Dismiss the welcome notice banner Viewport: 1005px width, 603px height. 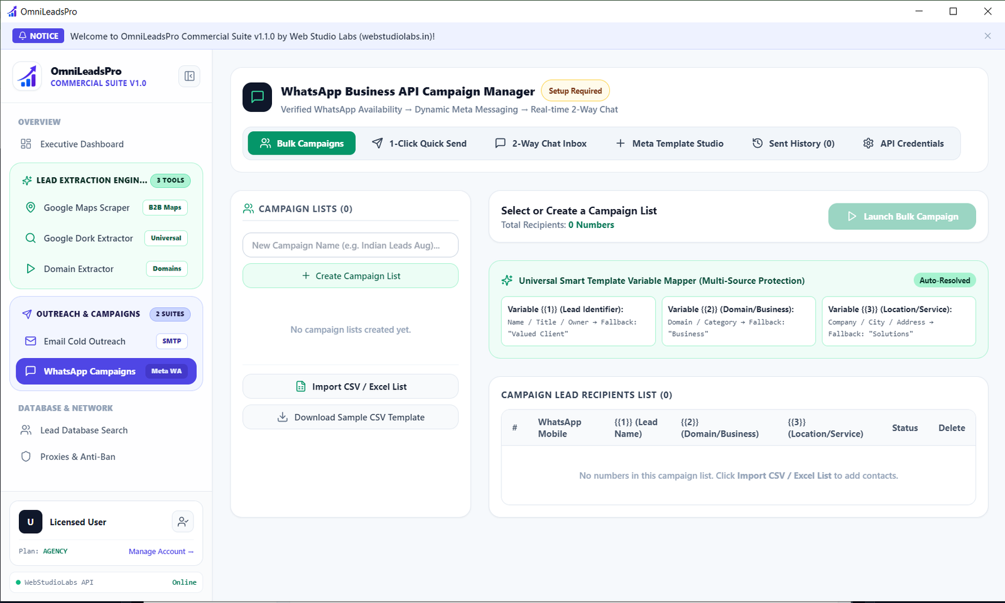coord(987,36)
